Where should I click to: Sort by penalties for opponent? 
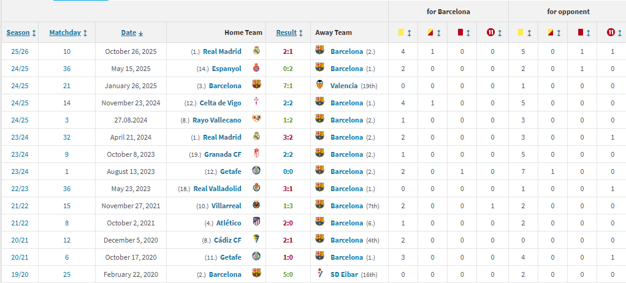point(612,32)
